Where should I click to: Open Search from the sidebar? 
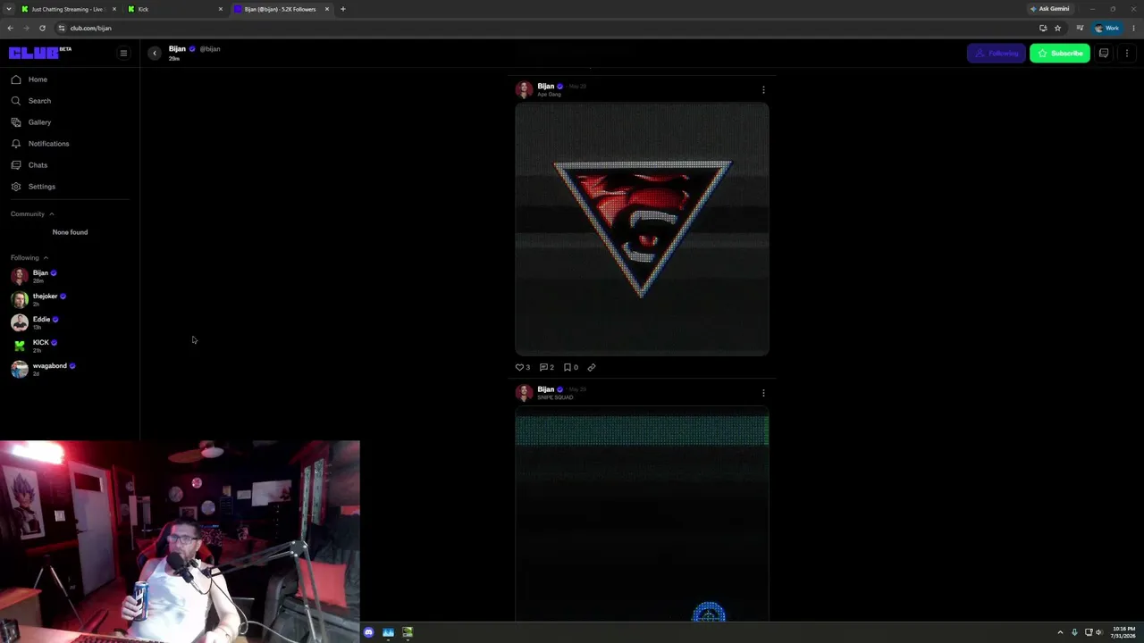click(31, 101)
